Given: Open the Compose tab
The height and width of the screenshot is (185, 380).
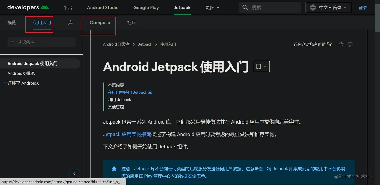Looking at the screenshot, I should coord(100,23).
